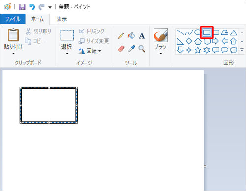Select the Six-point star shape
Screen dimensions: 246x191
pyautogui.click(x=207, y=50)
